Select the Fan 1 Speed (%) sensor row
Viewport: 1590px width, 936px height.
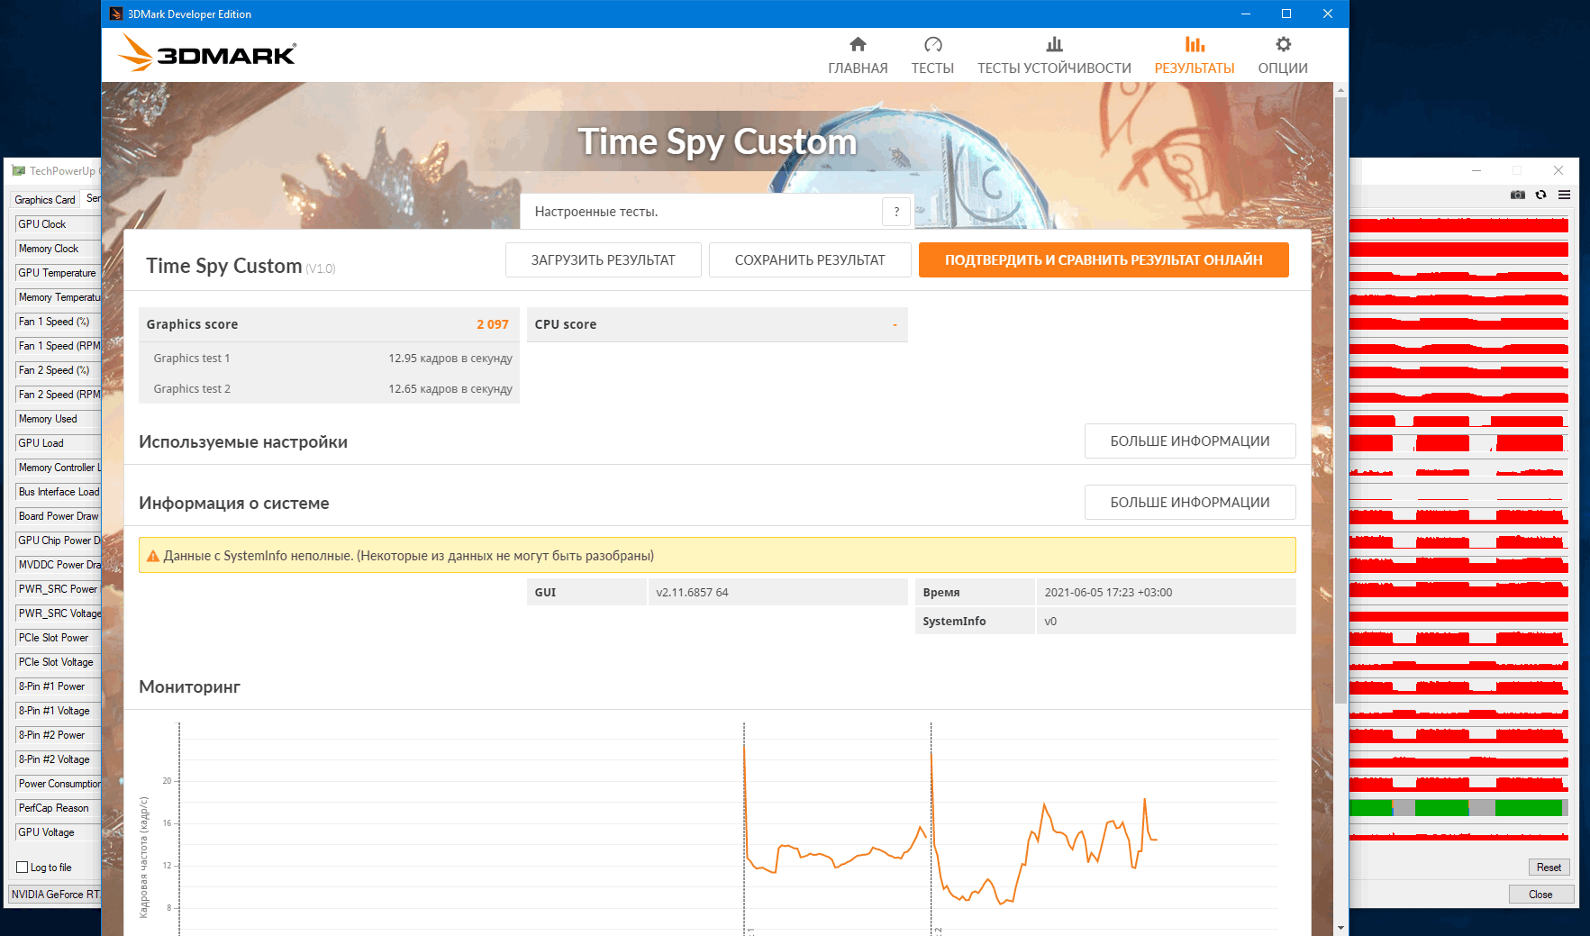pos(58,322)
